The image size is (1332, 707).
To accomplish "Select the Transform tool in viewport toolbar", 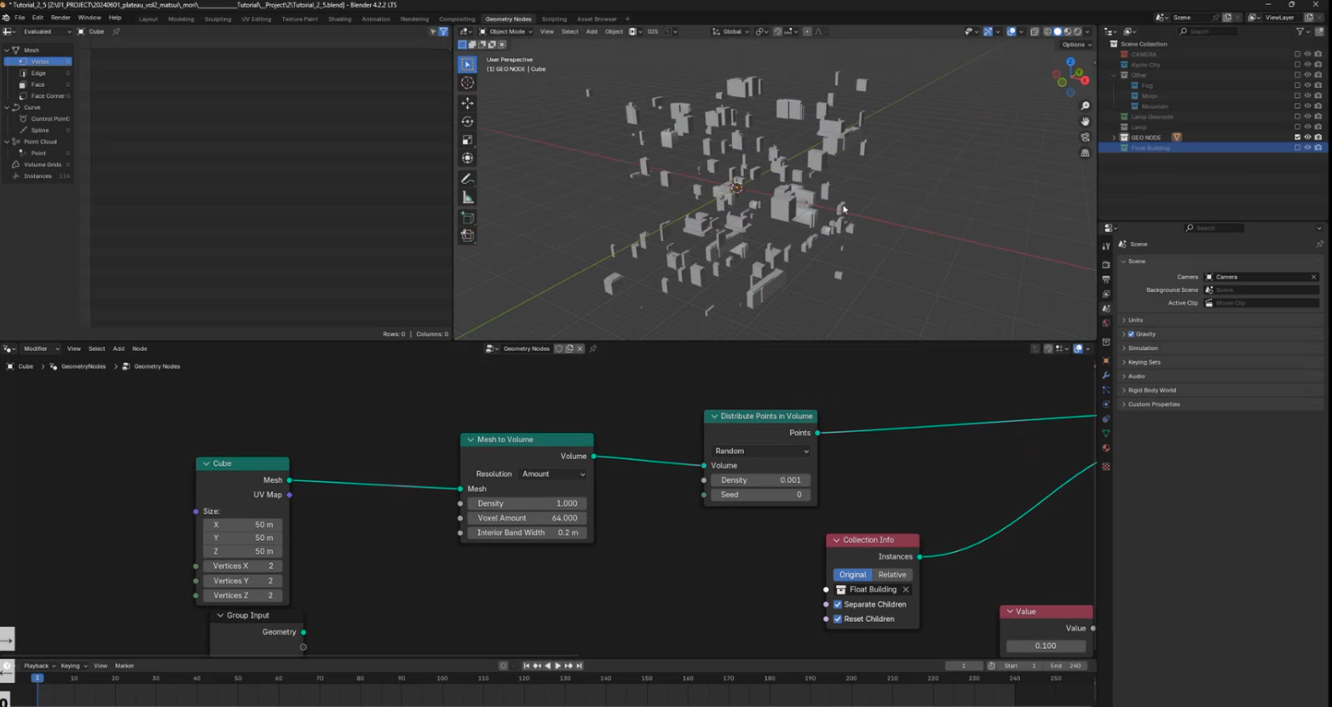I will (467, 158).
